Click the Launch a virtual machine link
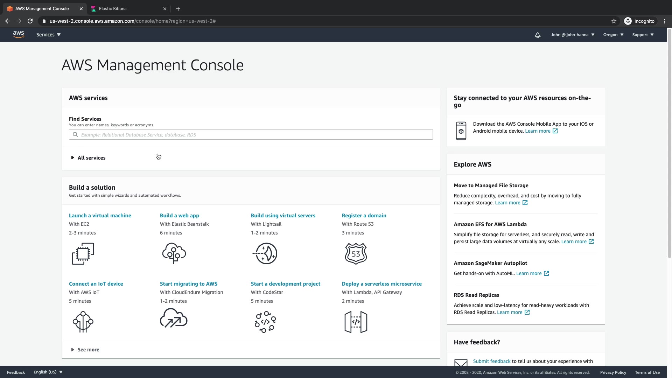The width and height of the screenshot is (672, 378). point(100,216)
